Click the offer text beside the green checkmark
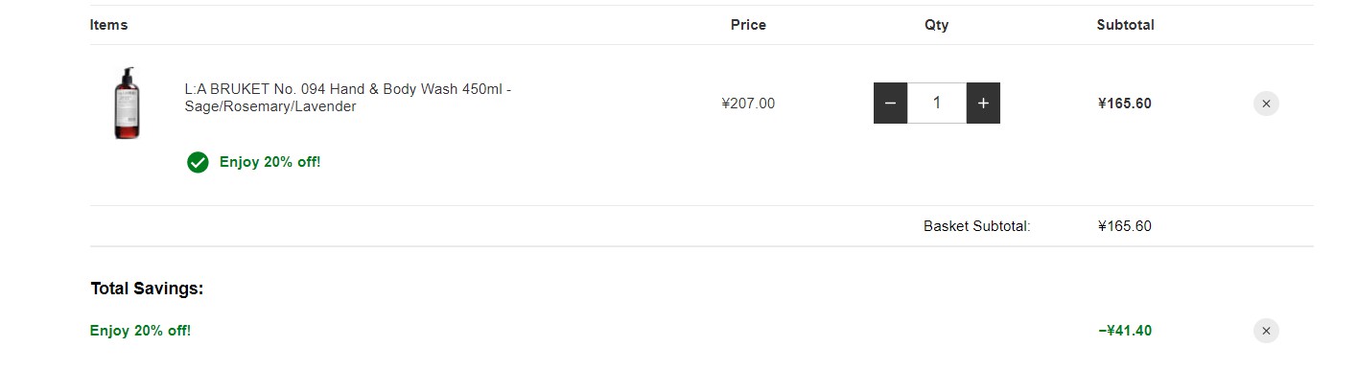Viewport: 1358px width, 370px height. (x=269, y=162)
